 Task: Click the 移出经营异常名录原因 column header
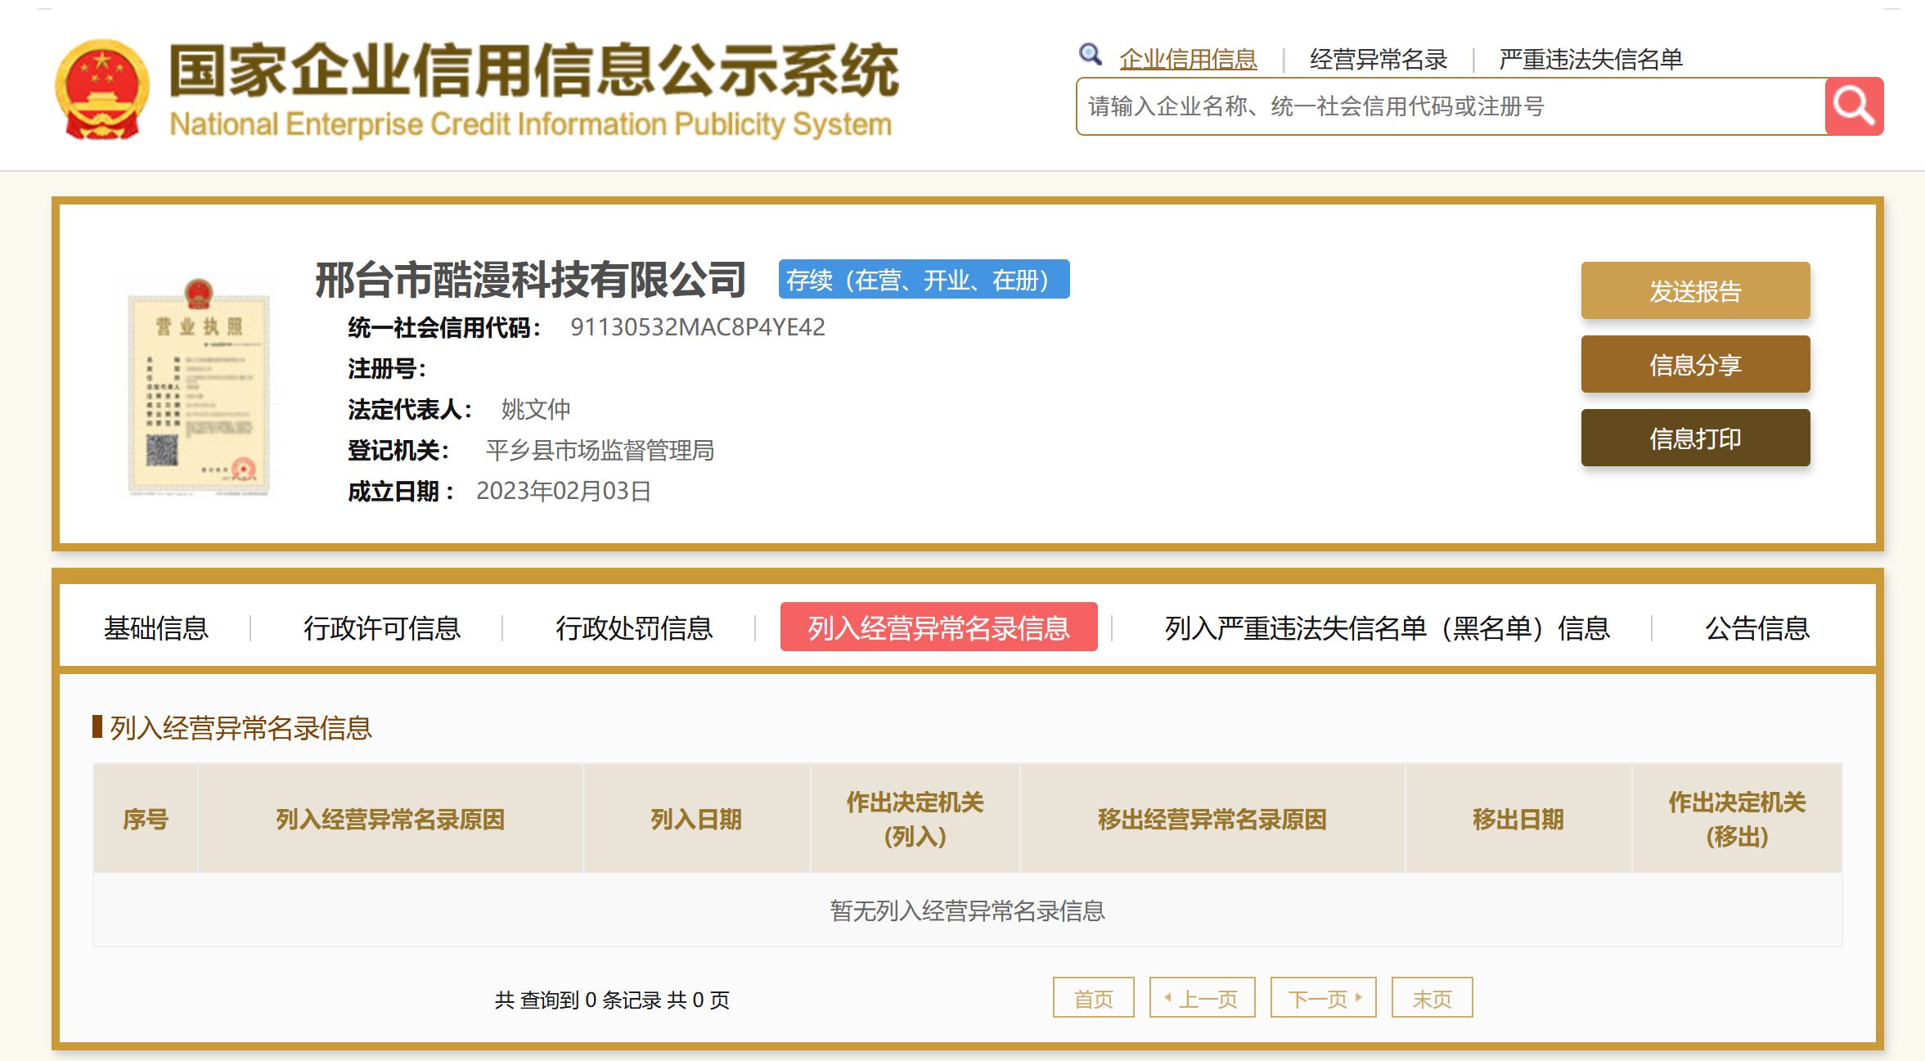1212,819
